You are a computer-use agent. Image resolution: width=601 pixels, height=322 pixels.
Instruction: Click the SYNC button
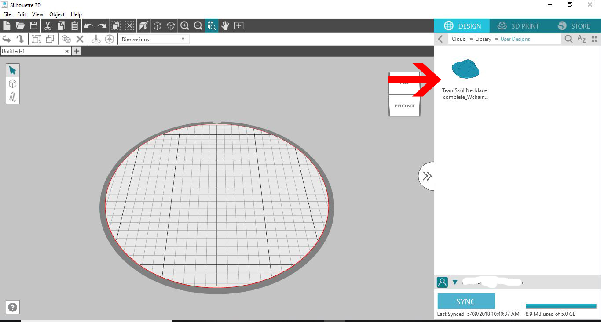[x=466, y=301]
